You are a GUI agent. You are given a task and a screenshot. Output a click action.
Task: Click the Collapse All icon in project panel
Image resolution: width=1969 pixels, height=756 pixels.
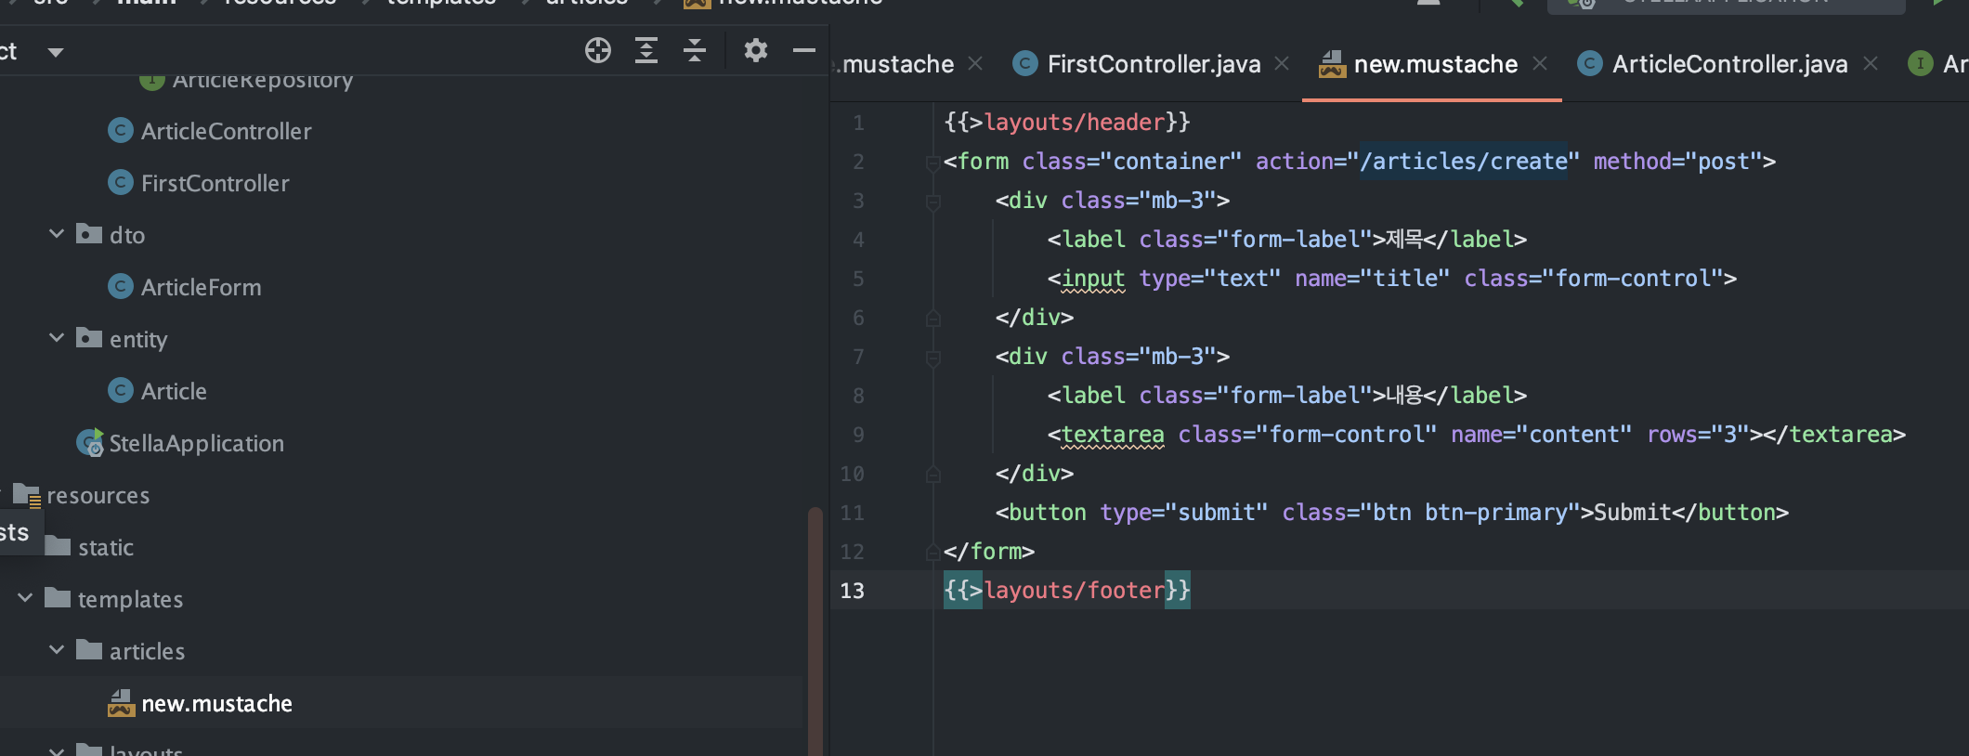(695, 50)
